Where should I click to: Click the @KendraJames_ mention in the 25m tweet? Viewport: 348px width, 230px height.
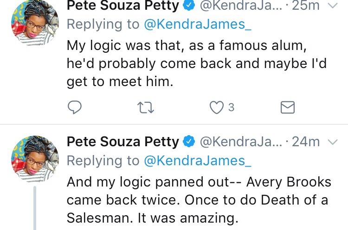point(198,25)
